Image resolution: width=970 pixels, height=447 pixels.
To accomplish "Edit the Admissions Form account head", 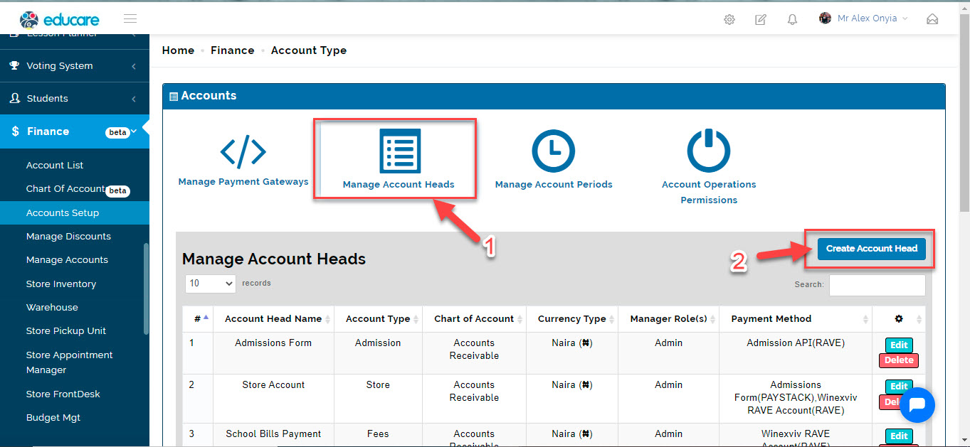I will 899,345.
